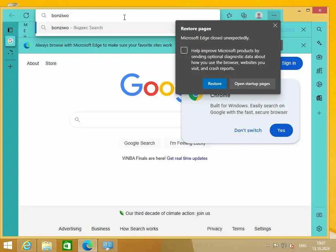Open the Outlook icon in sidebar

pyautogui.click(x=319, y=98)
